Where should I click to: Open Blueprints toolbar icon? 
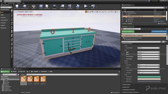point(62,6)
